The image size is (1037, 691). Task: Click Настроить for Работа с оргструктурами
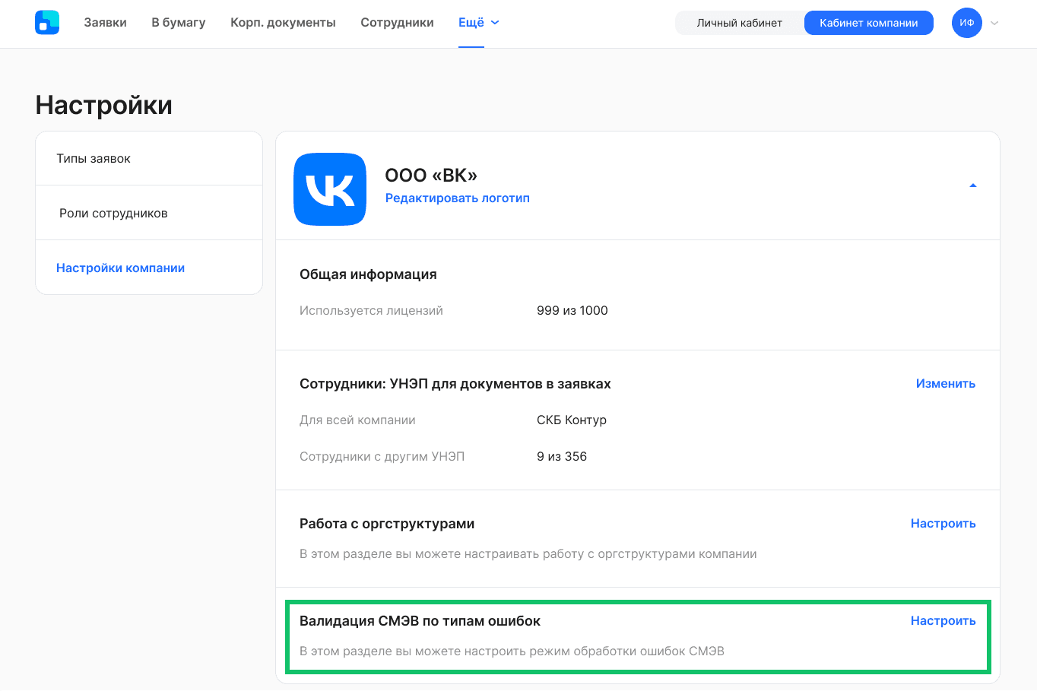(943, 524)
